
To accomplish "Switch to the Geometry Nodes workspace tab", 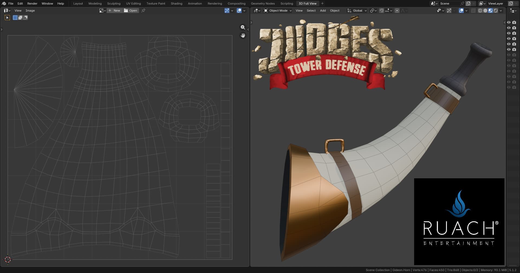I will (x=263, y=4).
